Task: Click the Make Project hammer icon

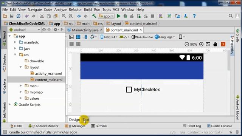Action: click(x=94, y=16)
